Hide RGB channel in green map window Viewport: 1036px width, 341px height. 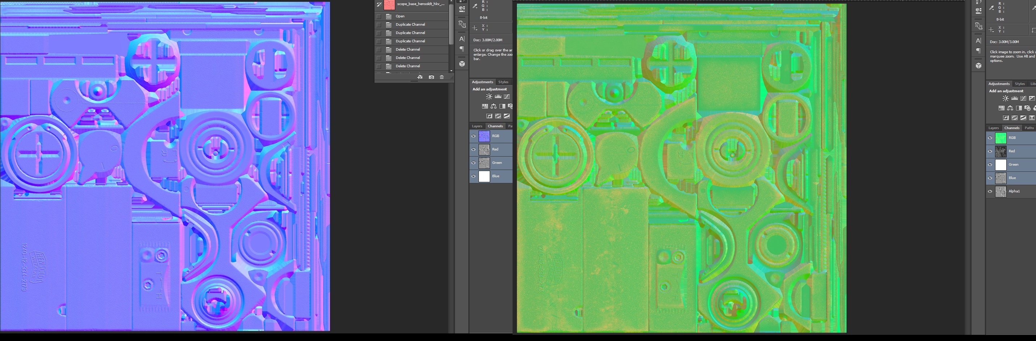click(990, 138)
